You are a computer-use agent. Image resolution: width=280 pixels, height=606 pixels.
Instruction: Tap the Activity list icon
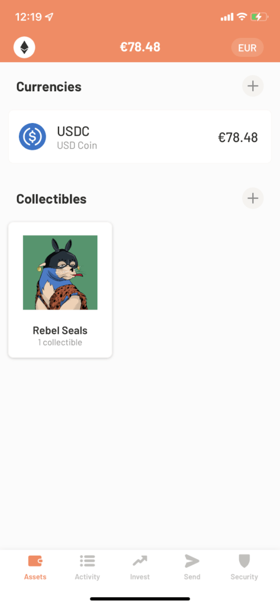(x=88, y=561)
